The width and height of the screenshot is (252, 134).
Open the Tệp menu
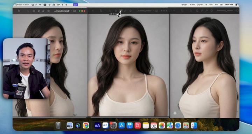221,5
